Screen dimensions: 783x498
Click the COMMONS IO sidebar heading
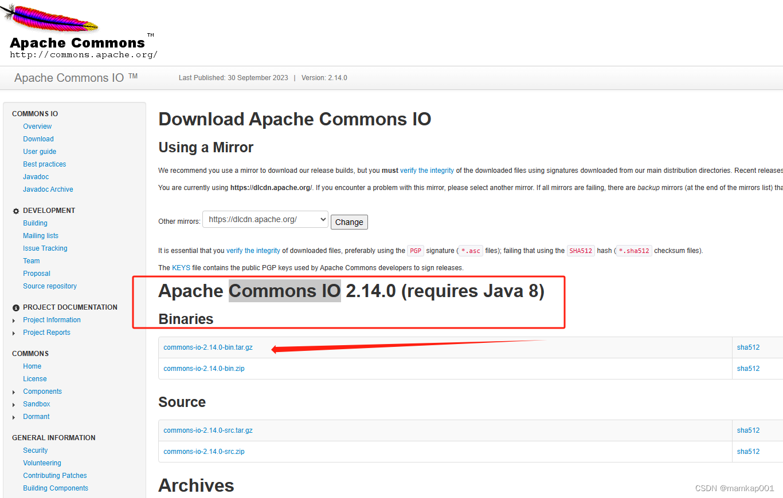tap(35, 114)
